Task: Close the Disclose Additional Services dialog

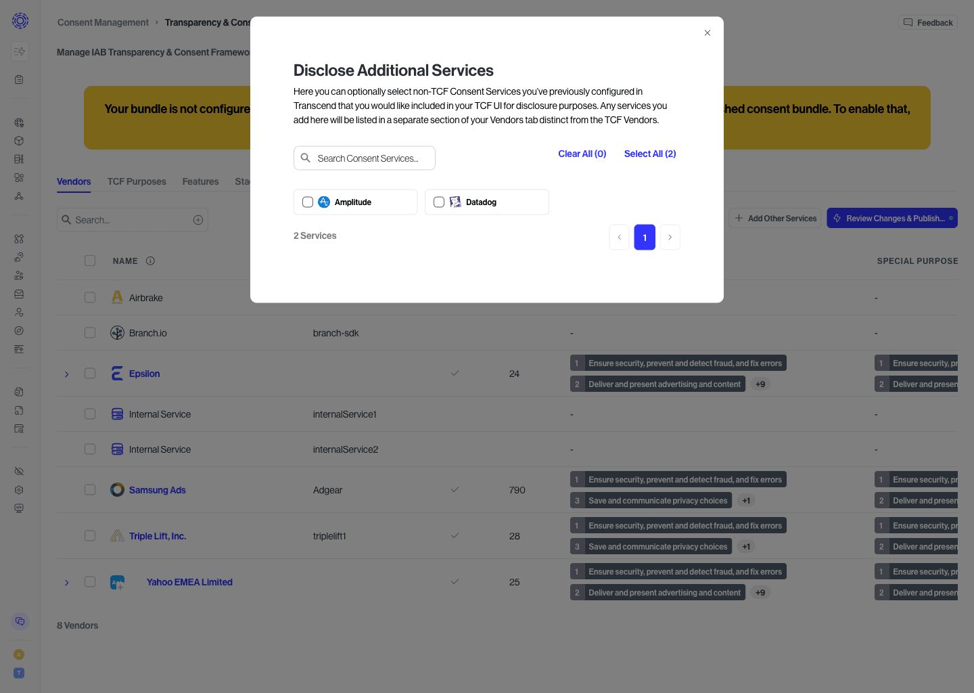Action: click(708, 32)
